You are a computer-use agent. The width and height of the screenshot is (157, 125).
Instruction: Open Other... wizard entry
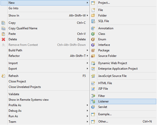pyautogui.click(x=103, y=121)
